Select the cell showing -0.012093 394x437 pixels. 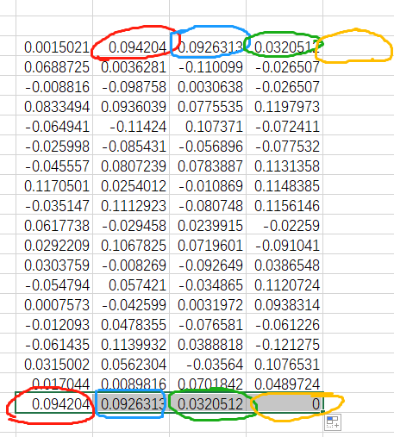point(54,323)
